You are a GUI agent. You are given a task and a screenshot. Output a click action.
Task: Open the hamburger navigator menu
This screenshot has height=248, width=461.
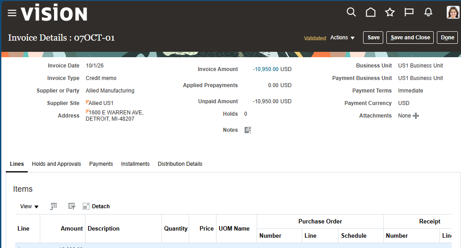12,13
